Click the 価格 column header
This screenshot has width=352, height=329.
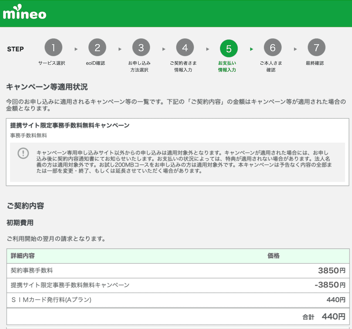[273, 256]
